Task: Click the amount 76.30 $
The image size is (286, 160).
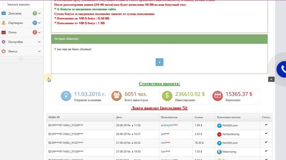Action: click(199, 143)
